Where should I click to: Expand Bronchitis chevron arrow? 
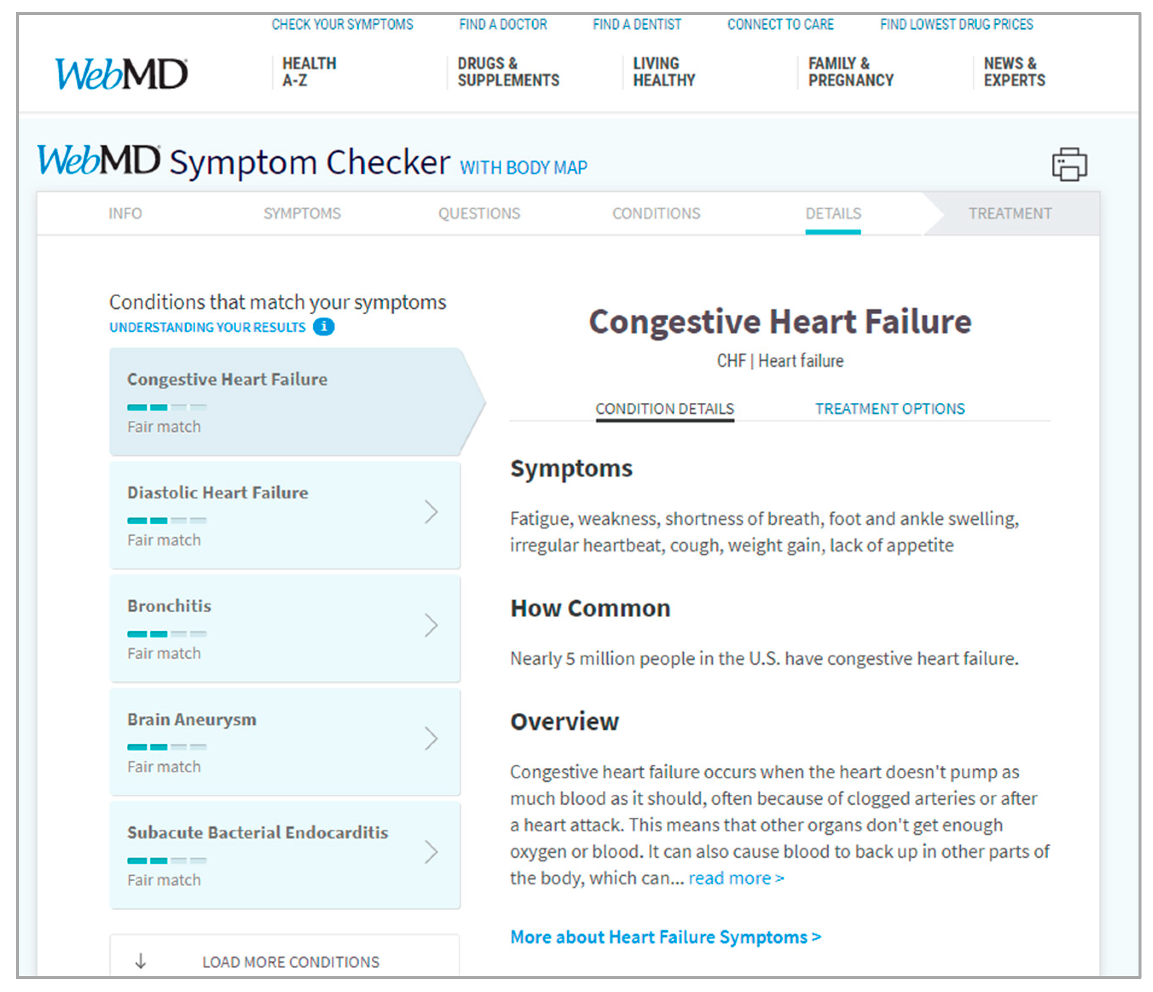pos(431,625)
